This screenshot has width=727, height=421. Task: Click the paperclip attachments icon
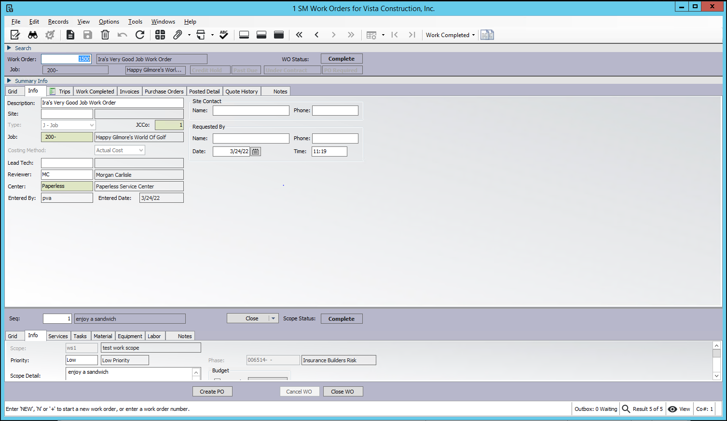pos(178,35)
